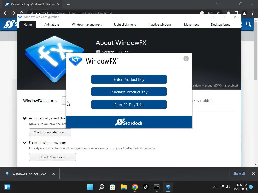Open the Desktop Icons tab

pos(220,25)
